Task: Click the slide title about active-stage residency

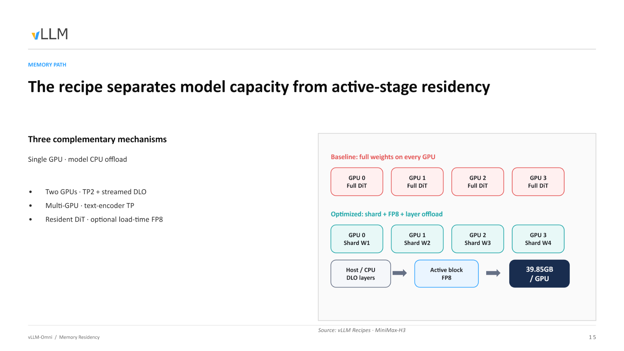Action: click(x=259, y=87)
